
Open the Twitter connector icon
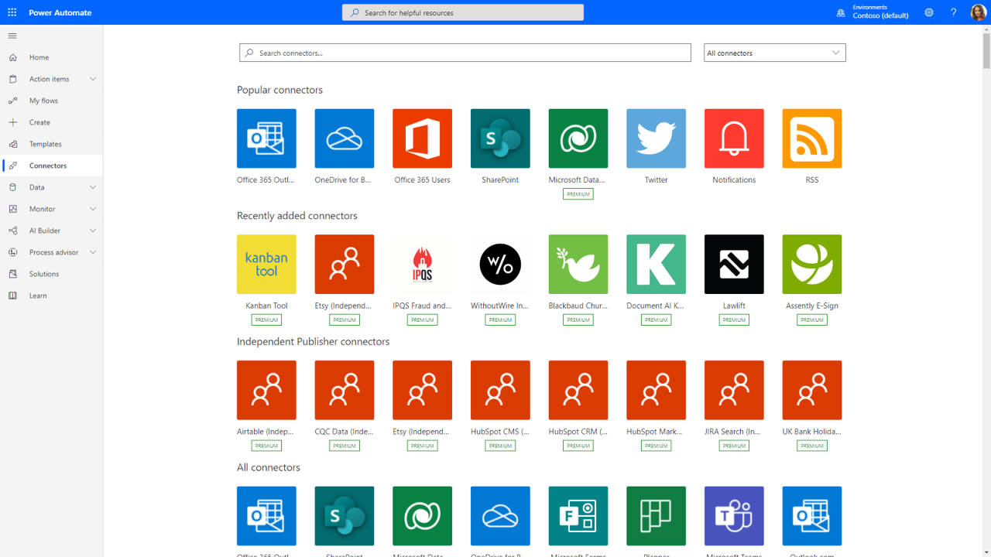pyautogui.click(x=656, y=138)
